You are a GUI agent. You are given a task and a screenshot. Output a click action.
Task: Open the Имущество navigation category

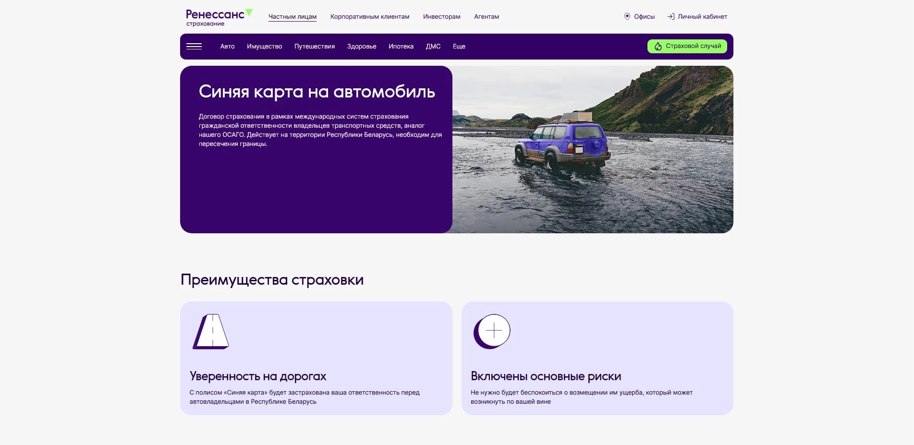pos(264,46)
